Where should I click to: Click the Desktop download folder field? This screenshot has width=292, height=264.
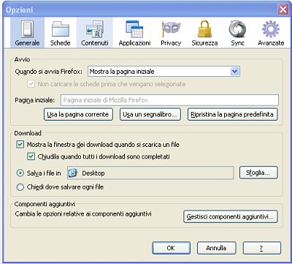coord(150,173)
